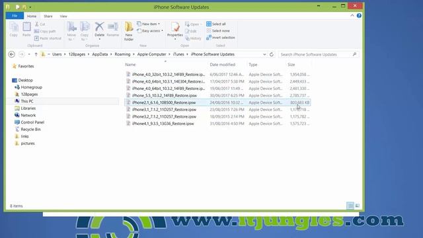Image resolution: width=423 pixels, height=238 pixels.
Task: Click the Forward navigation arrow
Action: pyautogui.click(x=21, y=54)
